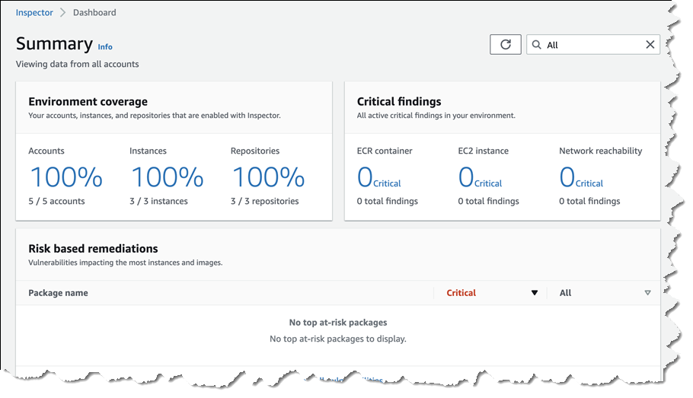The image size is (693, 398).
Task: Click the magnifier search icon
Action: tap(537, 45)
